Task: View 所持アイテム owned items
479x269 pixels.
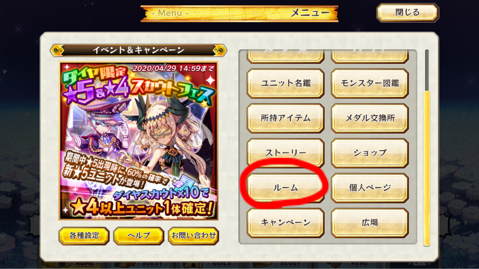Action: pyautogui.click(x=286, y=118)
